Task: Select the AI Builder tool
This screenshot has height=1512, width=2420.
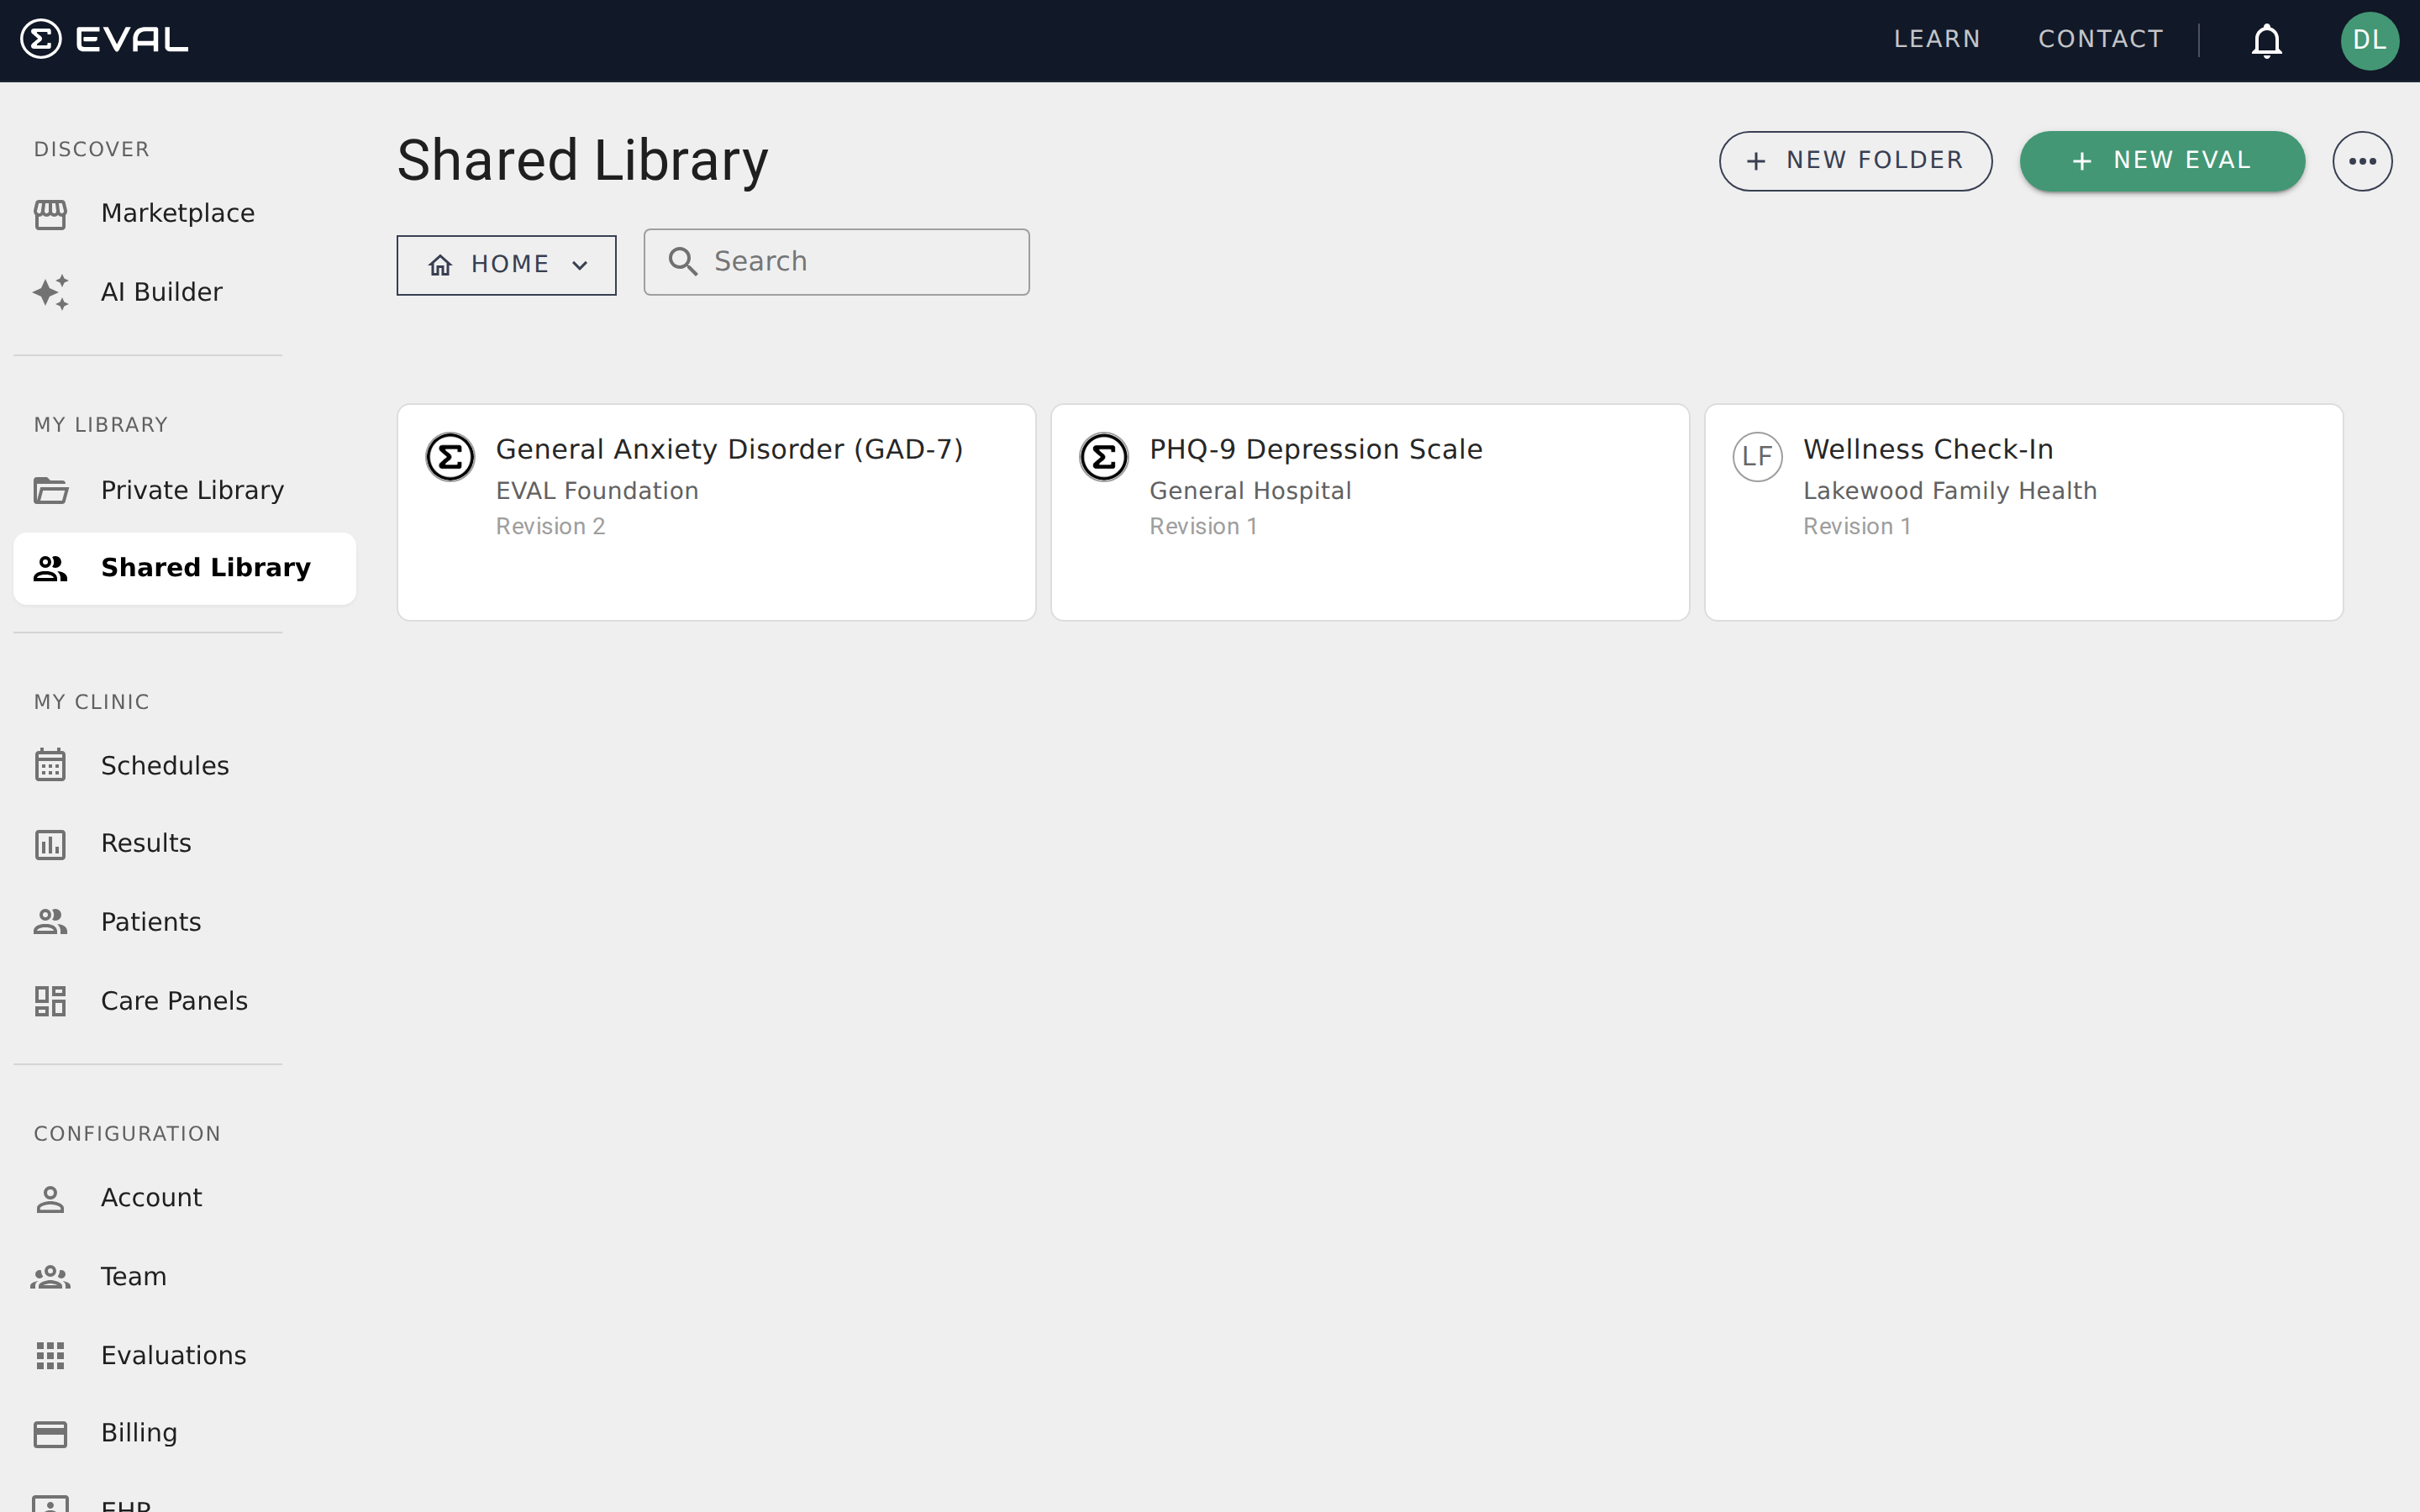Action: 161,291
